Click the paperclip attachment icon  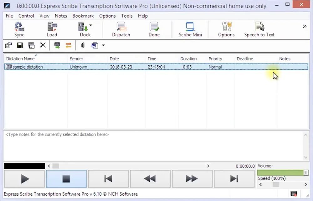[83, 45]
